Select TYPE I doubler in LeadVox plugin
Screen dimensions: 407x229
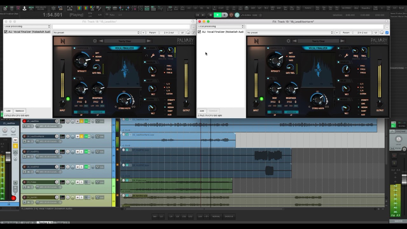[x=168, y=66]
